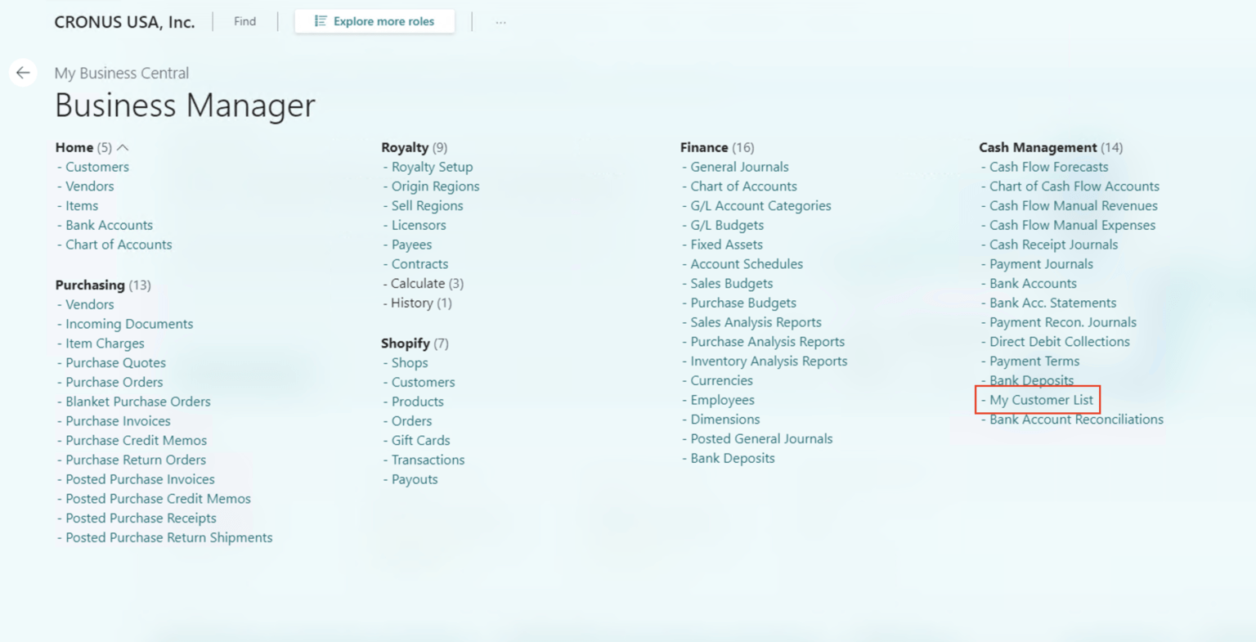Open Shops under Shopify
1256x642 pixels.
point(409,362)
